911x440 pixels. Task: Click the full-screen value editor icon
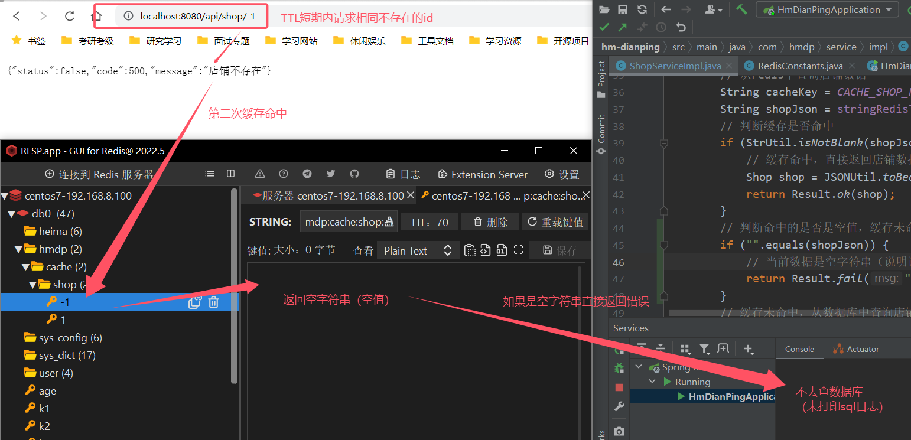pos(518,250)
